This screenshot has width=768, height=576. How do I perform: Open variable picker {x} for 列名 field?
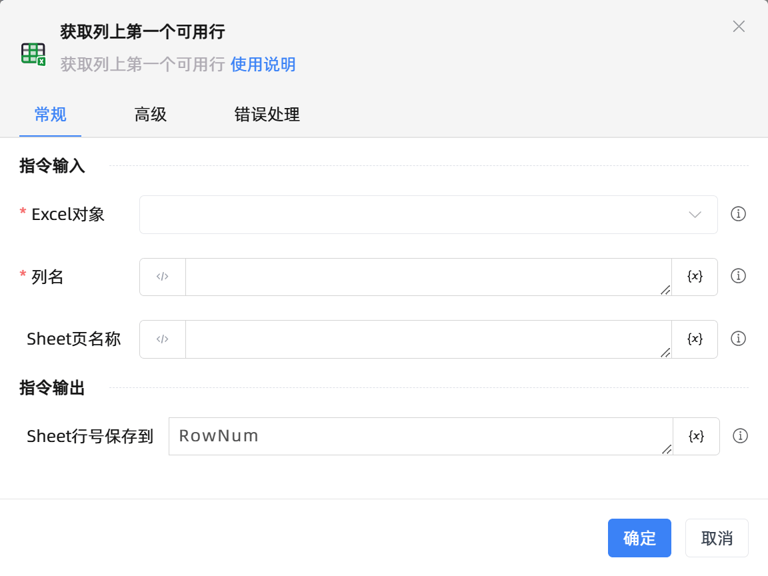695,276
